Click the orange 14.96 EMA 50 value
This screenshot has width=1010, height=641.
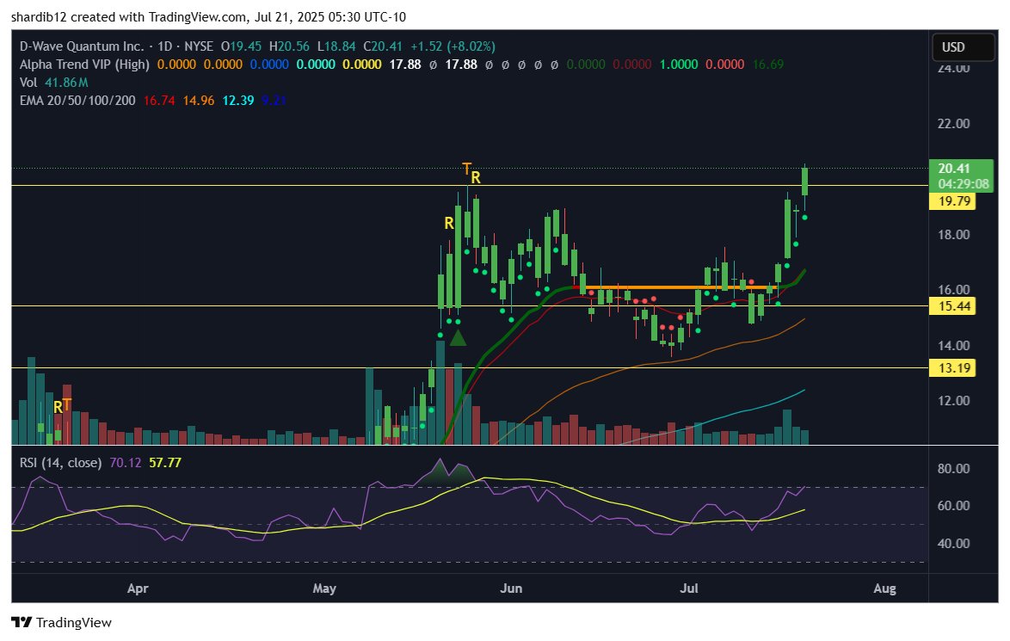point(199,101)
